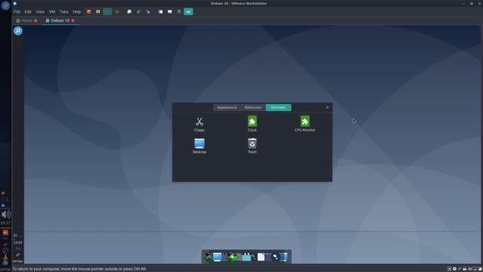Click the guest panel clock showing 23:07
Image resolution: width=483 pixels, height=272 pixels.
tap(18, 243)
